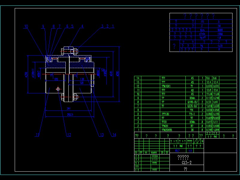Viewport: 240px width, 180px height.
Task: Click leader callout number 10 above assembly
Action: [26, 26]
